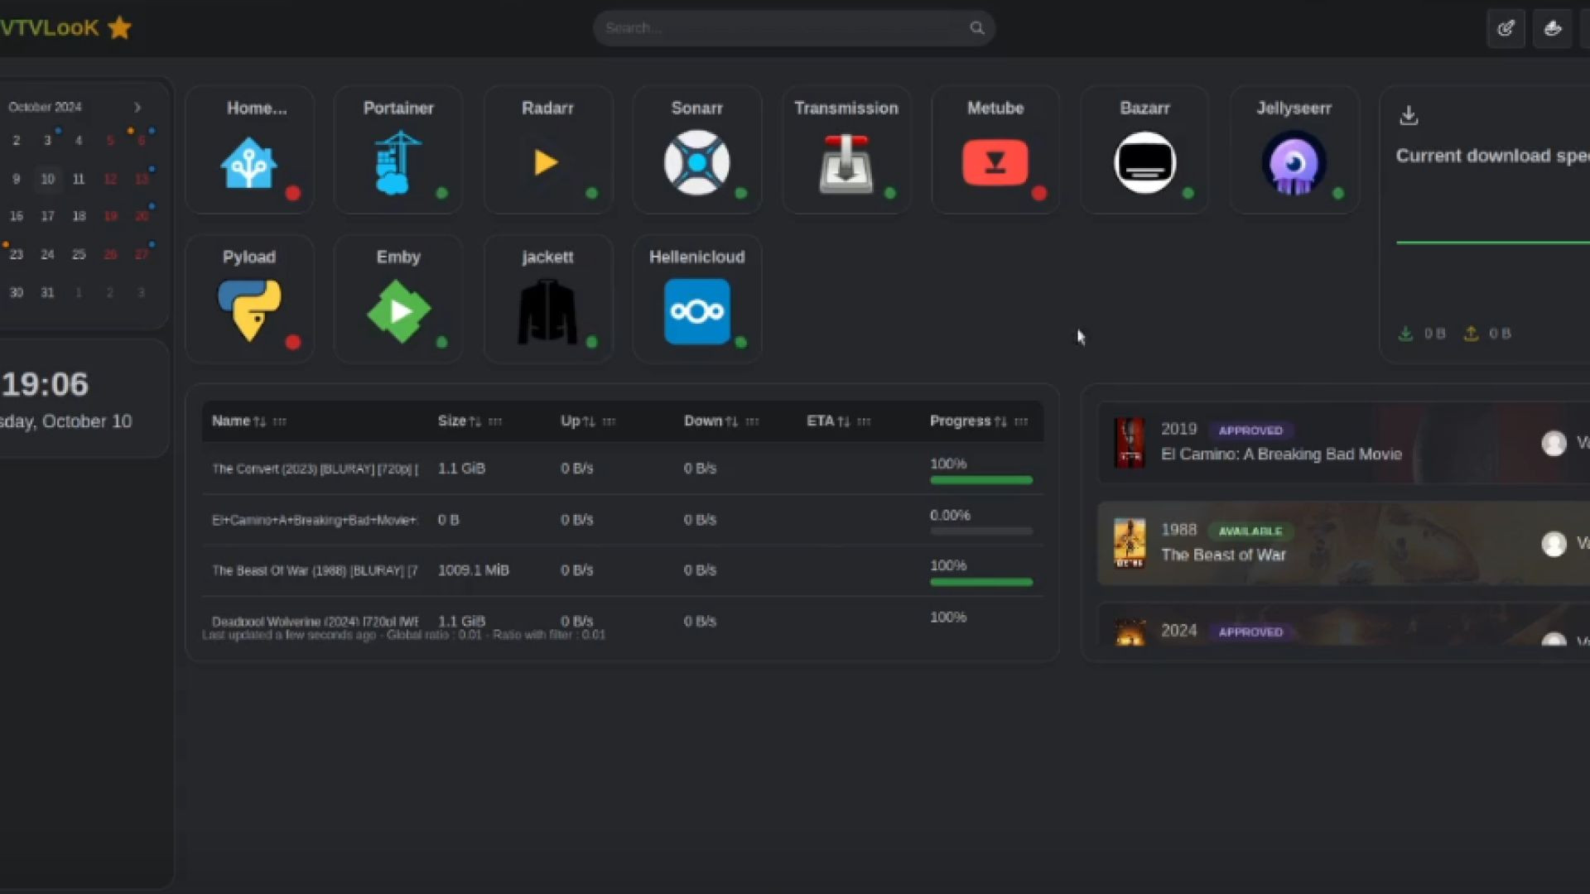Open Name column filter options
1590x894 pixels.
tap(280, 421)
